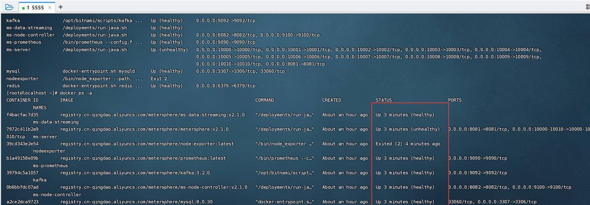Click "0.0.0.0:6379->6379/tcp" redis port

tap(226, 86)
